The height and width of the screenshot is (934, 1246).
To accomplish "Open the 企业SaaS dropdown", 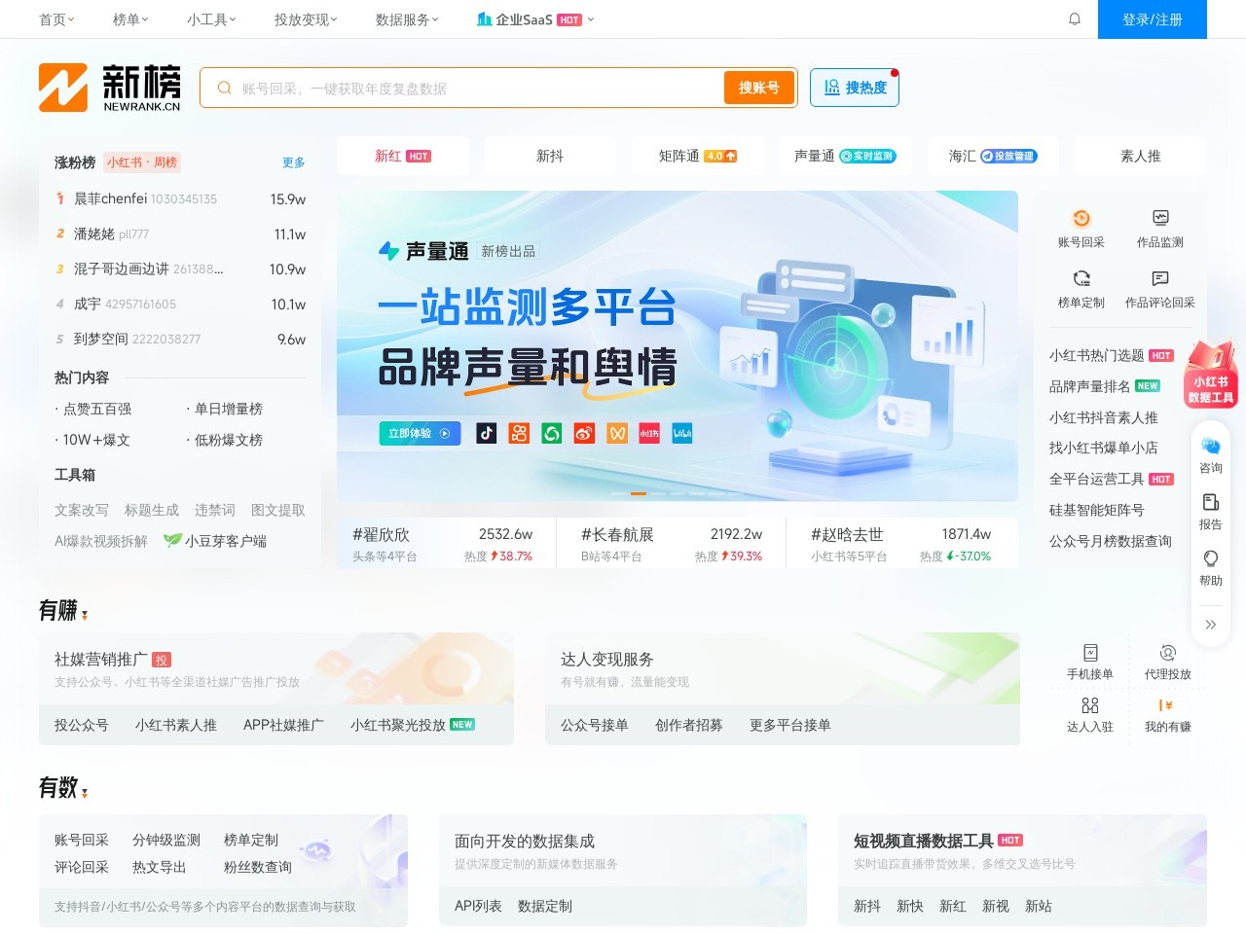I will click(534, 19).
